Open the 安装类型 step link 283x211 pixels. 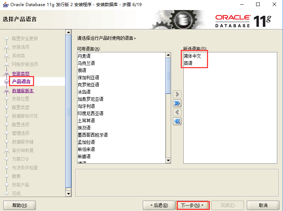pos(21,74)
